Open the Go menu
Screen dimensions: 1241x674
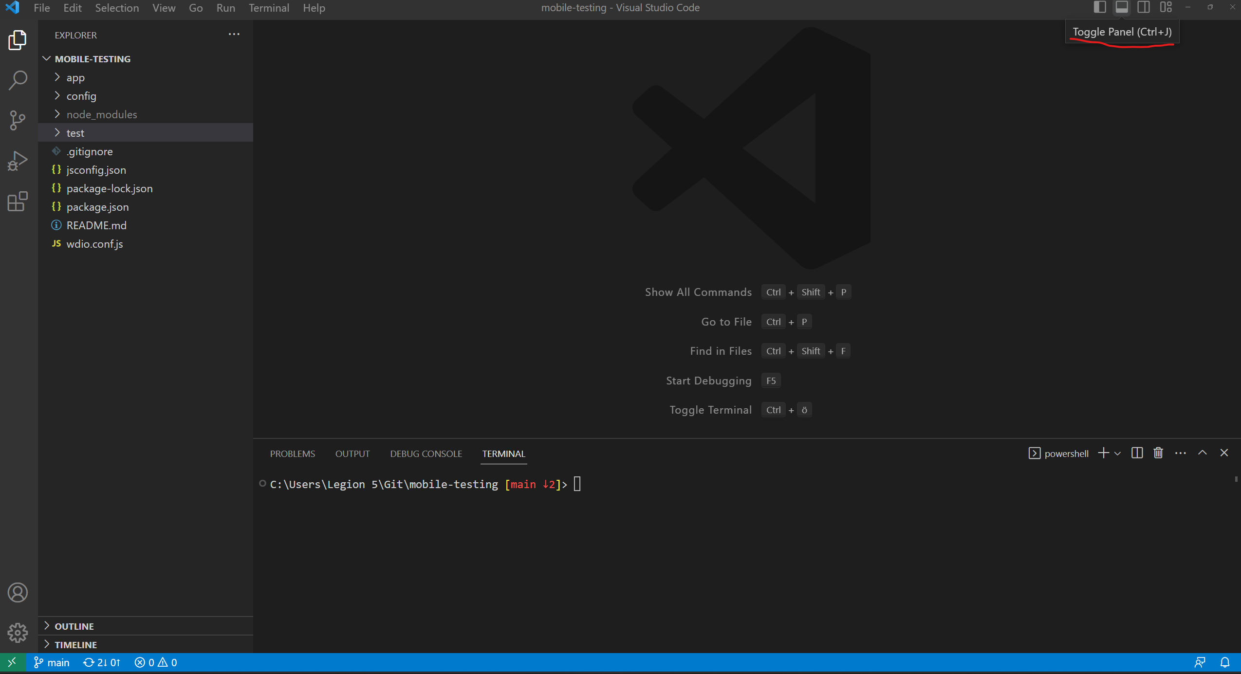196,8
